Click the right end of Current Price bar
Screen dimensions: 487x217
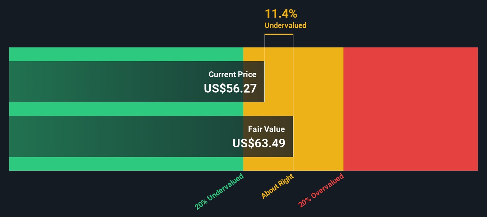coord(264,81)
